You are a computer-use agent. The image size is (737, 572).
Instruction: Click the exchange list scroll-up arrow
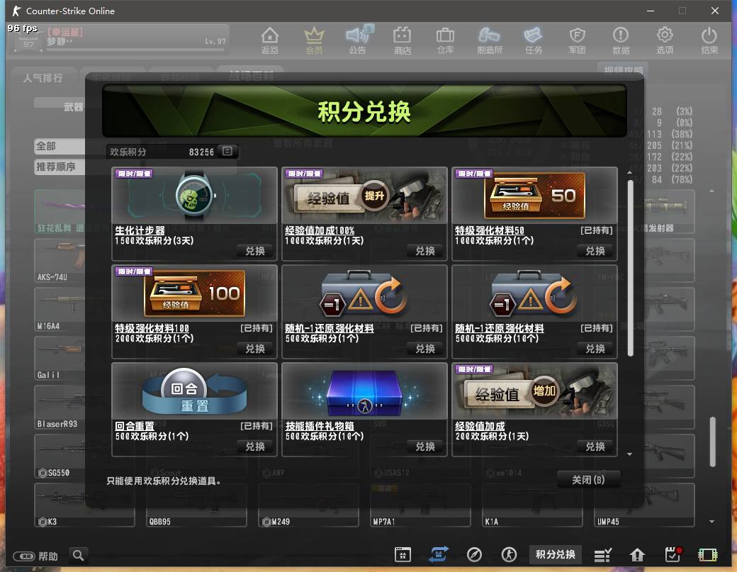pyautogui.click(x=630, y=173)
